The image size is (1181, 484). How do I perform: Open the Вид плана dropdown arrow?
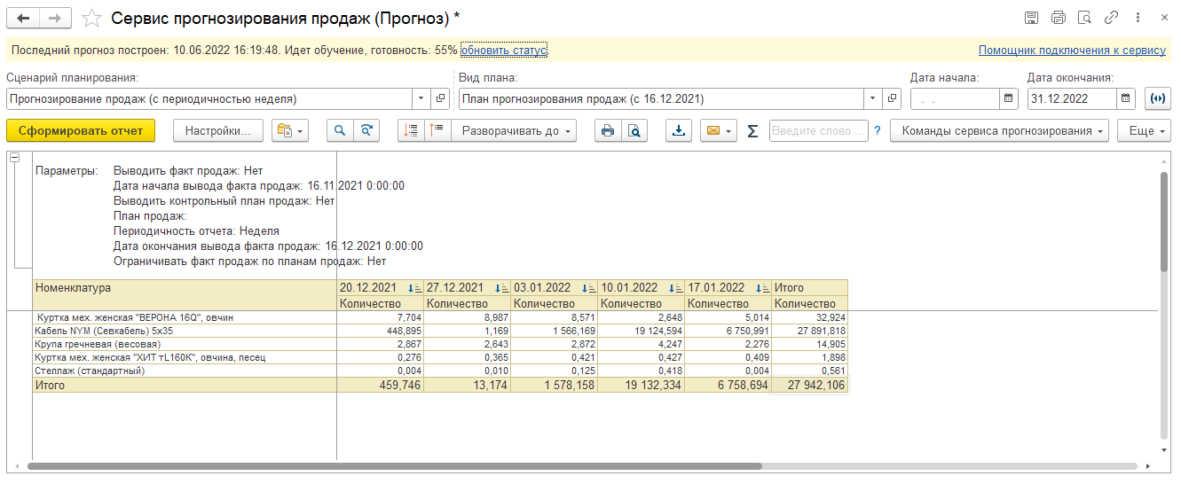[873, 98]
